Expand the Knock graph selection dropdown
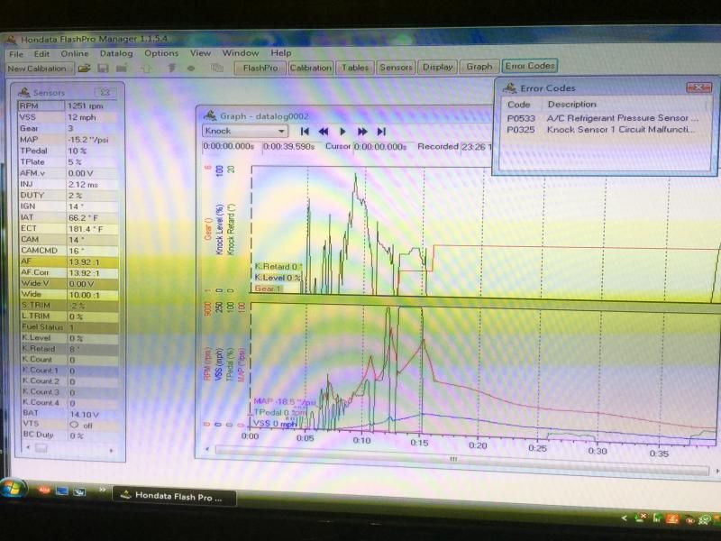The height and width of the screenshot is (541, 721). click(281, 132)
